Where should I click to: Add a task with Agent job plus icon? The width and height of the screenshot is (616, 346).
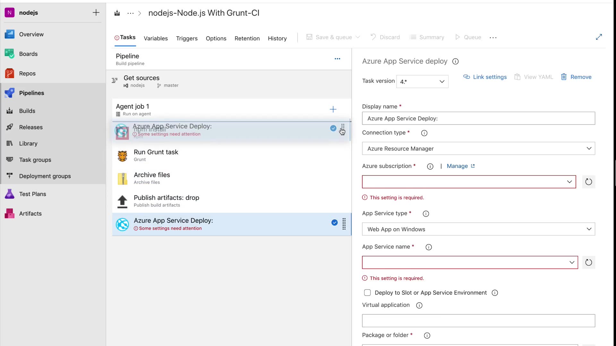coord(333,109)
